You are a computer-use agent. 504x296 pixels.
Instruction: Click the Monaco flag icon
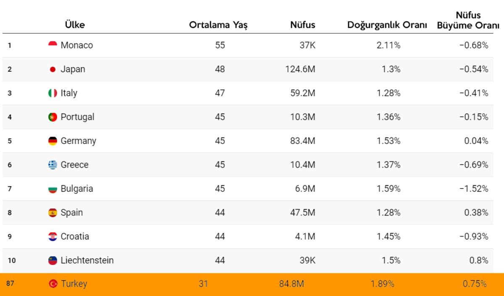52,44
